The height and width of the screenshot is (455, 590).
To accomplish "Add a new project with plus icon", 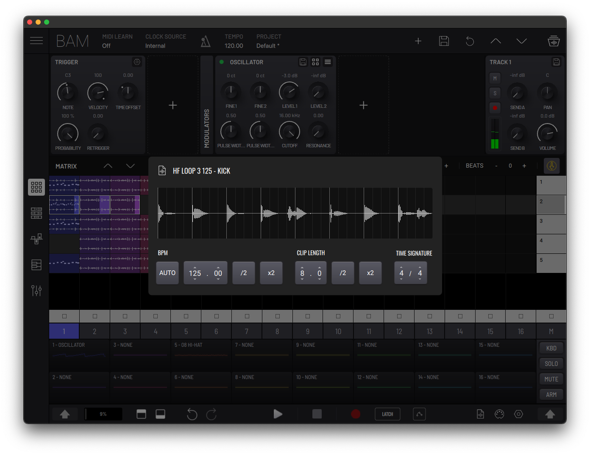I will (418, 41).
